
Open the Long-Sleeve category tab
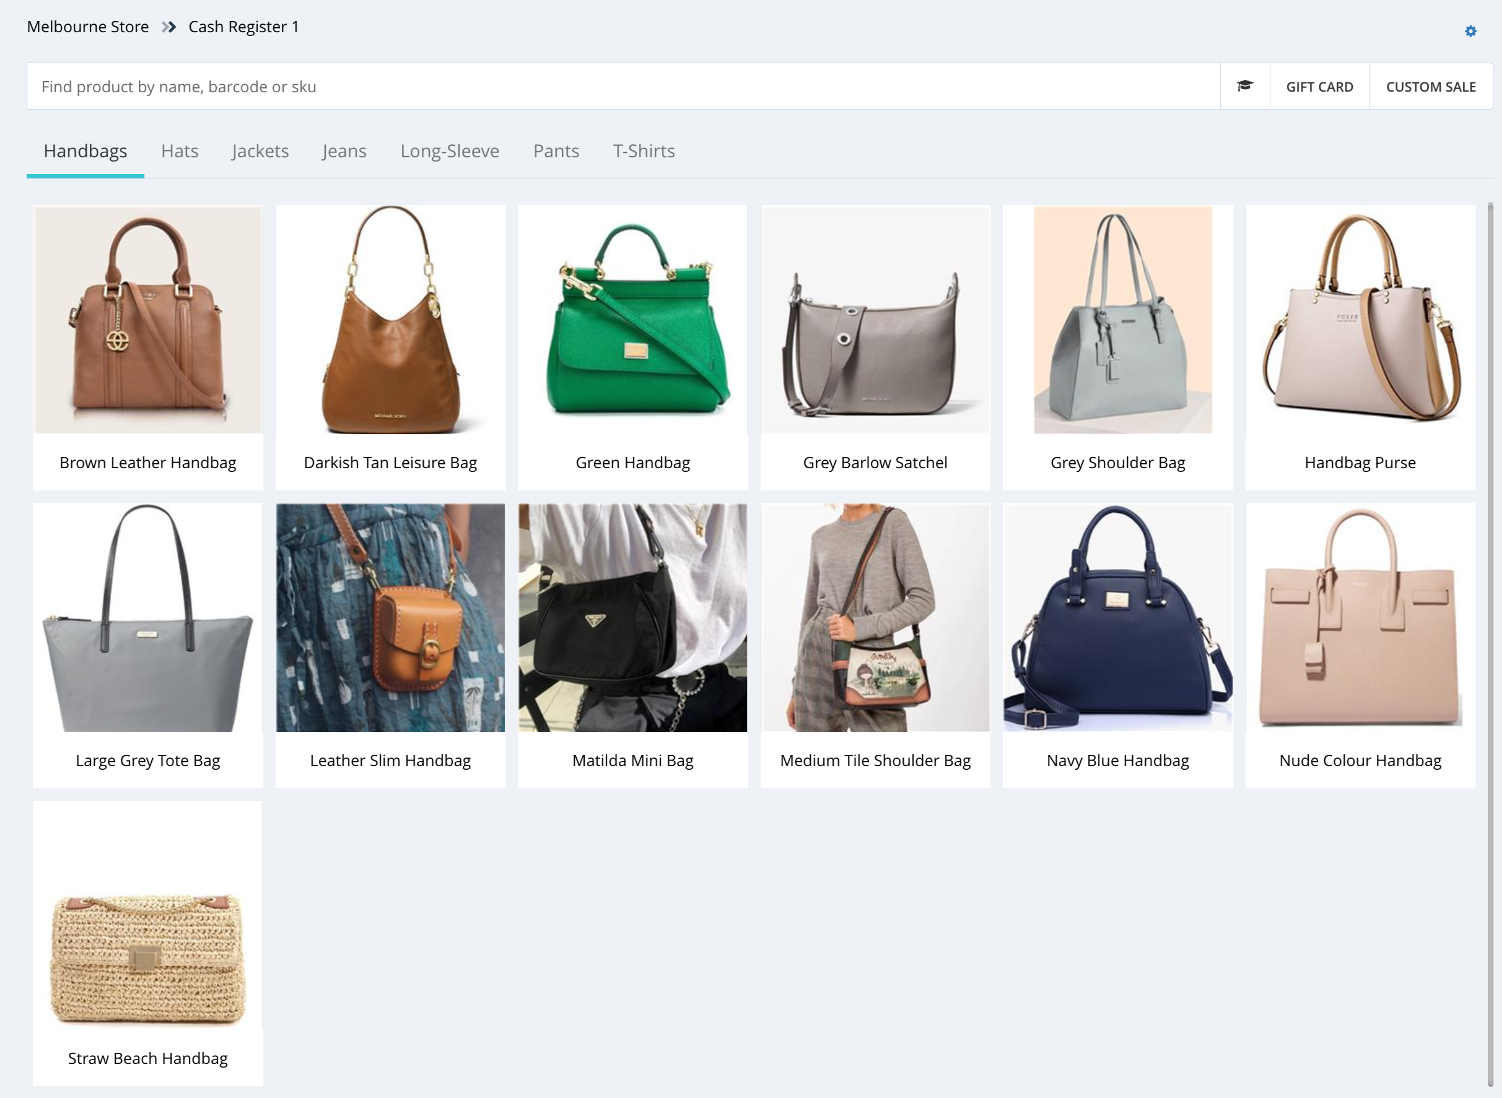449,152
